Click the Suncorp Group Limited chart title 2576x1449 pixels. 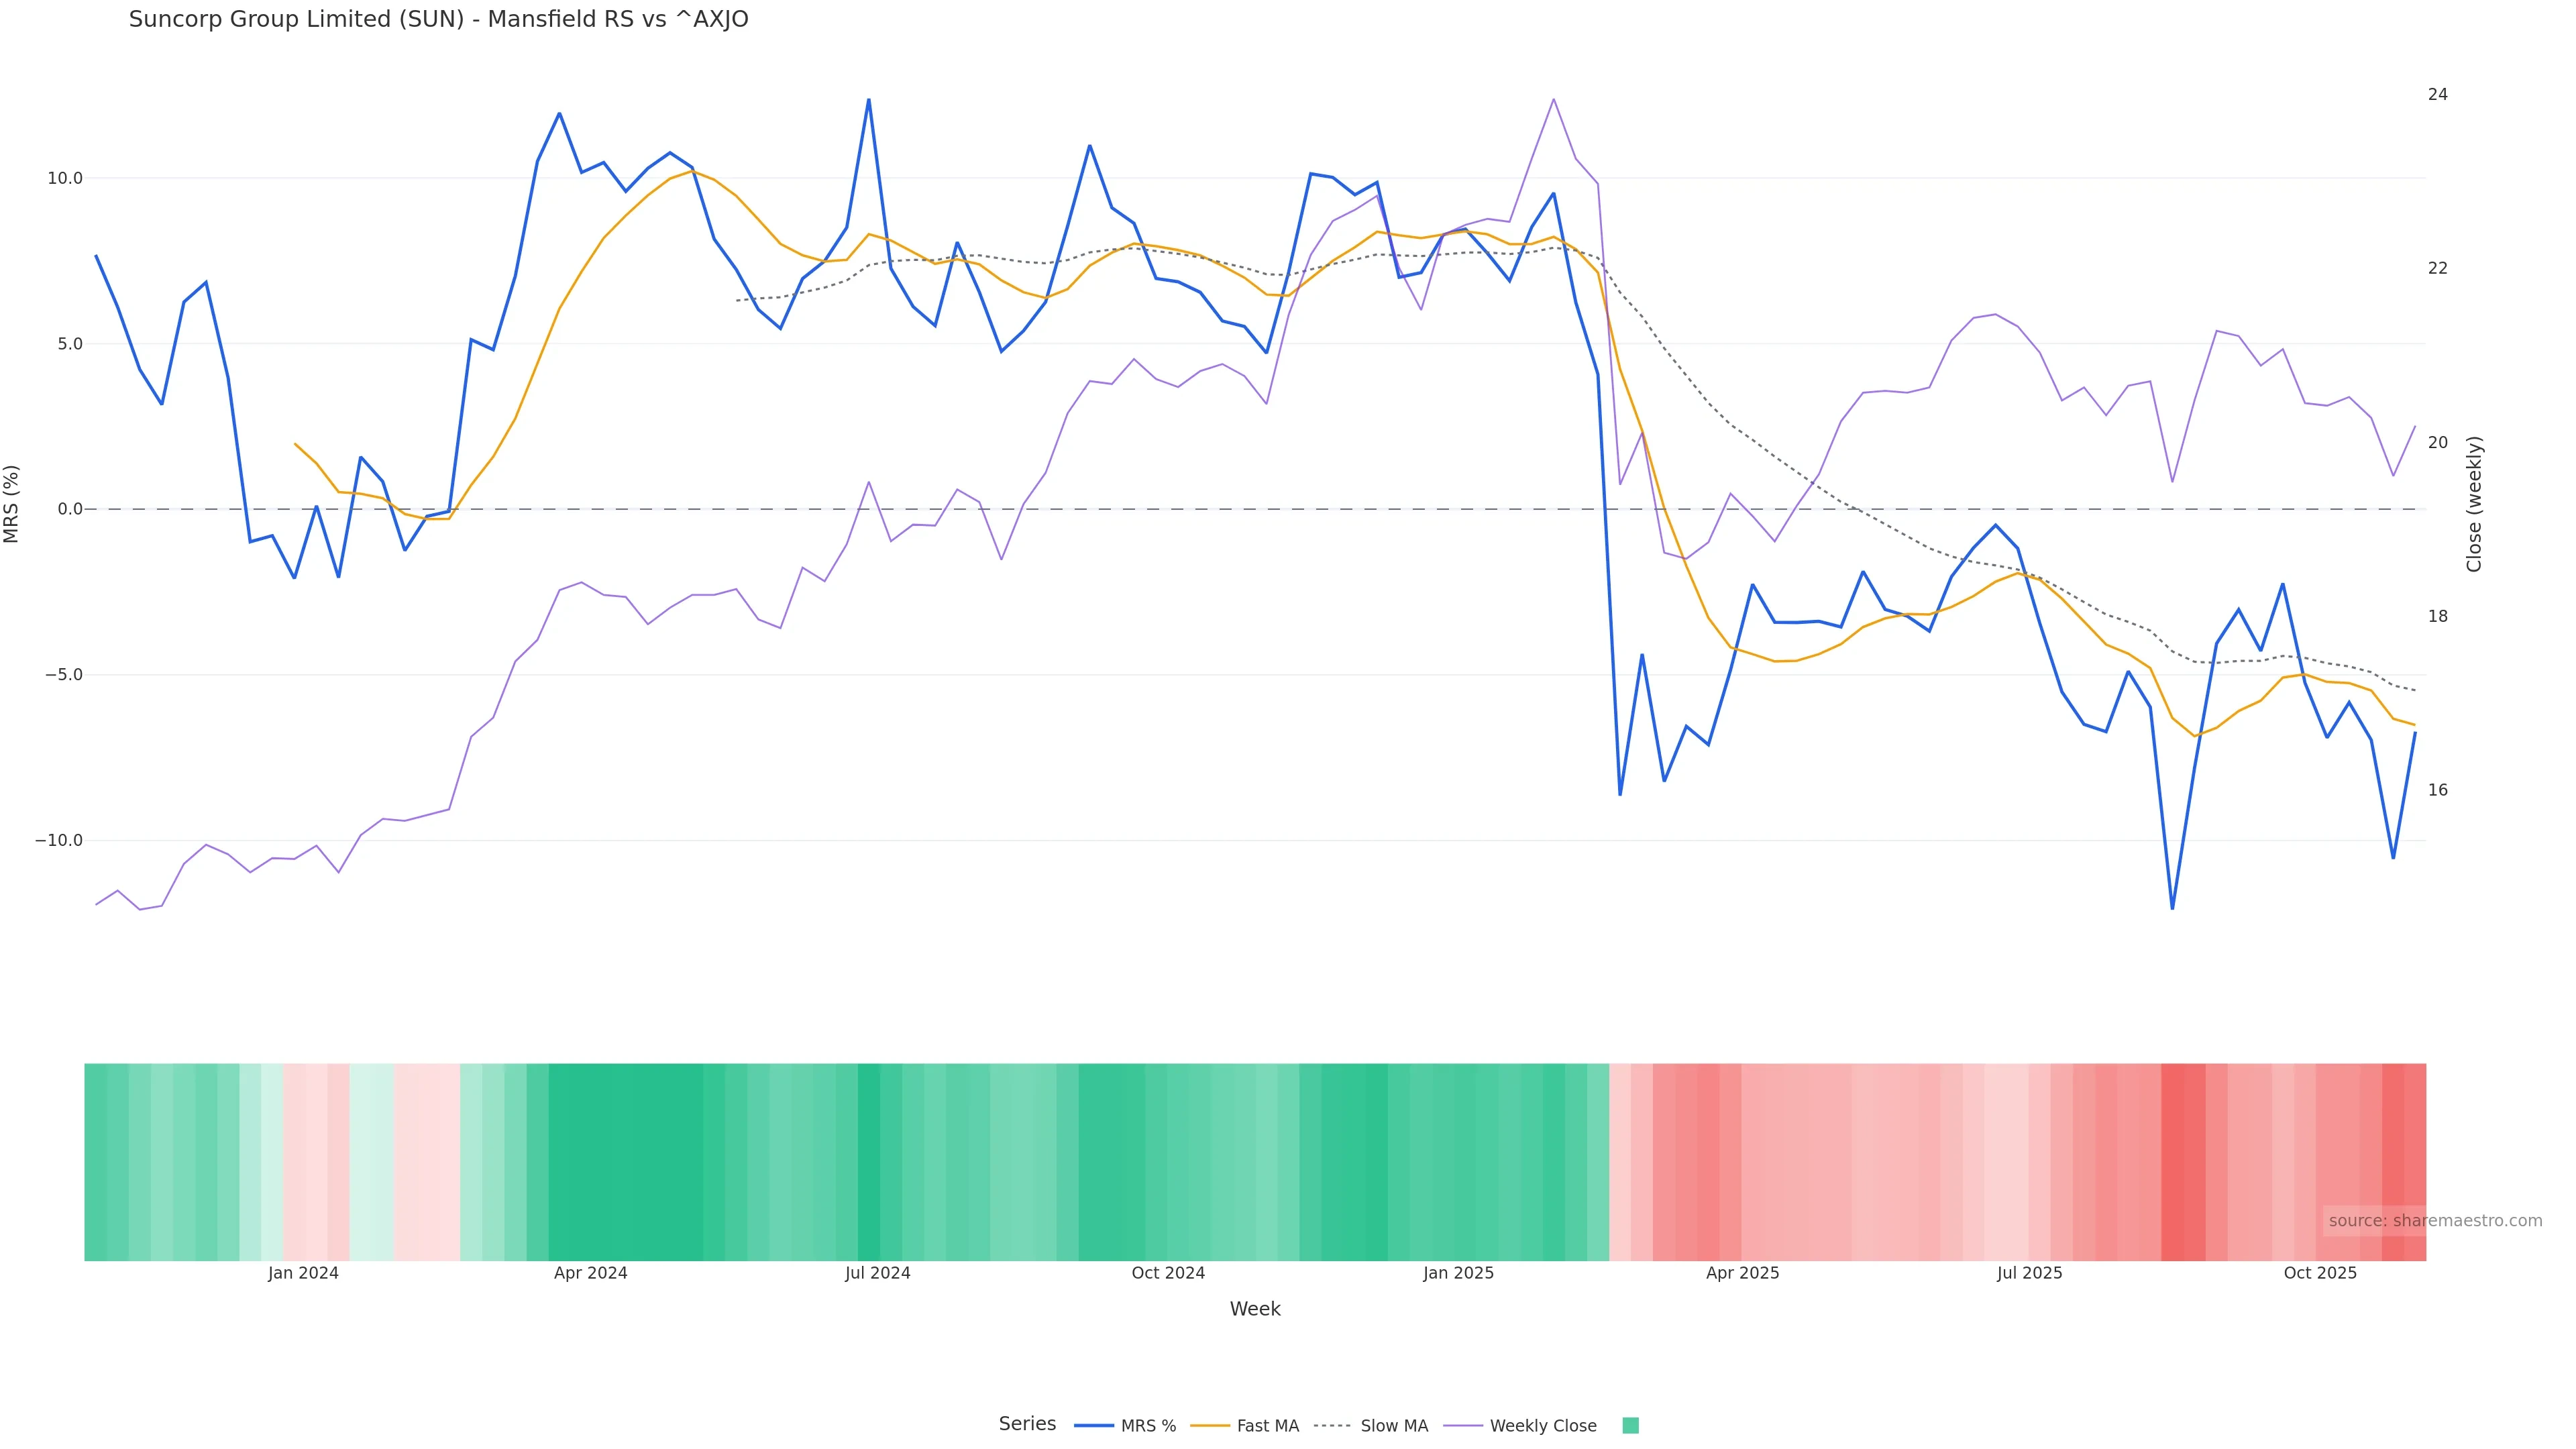438,20
